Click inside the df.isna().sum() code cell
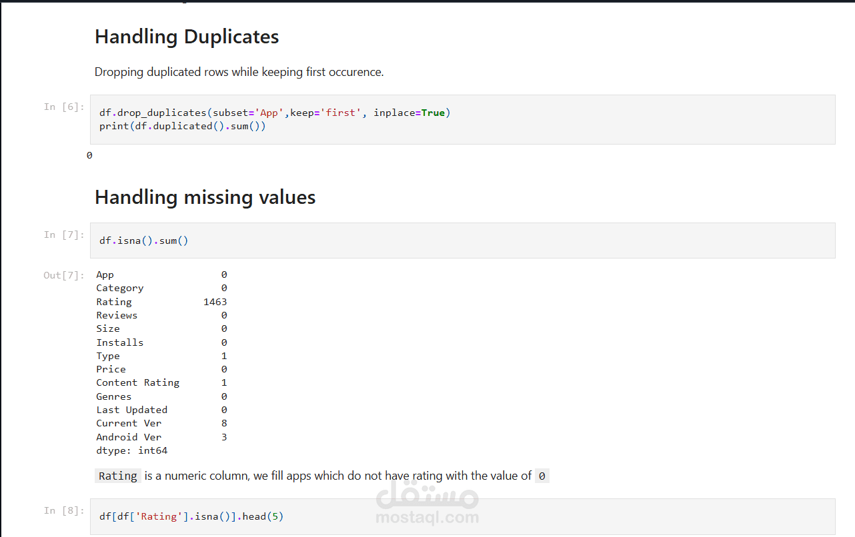855x537 pixels. 462,241
